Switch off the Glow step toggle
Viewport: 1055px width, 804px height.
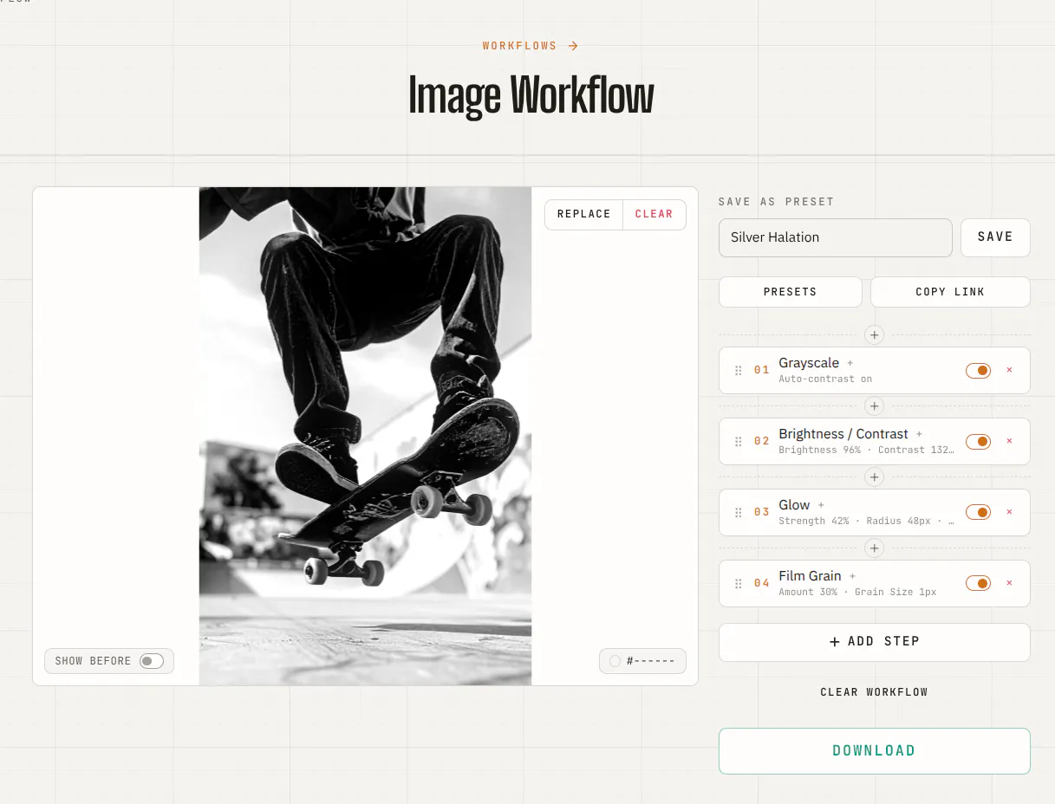click(978, 513)
